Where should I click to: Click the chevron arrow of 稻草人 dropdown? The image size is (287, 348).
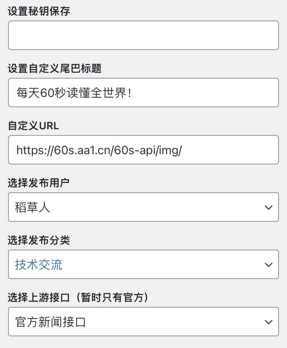pyautogui.click(x=269, y=208)
